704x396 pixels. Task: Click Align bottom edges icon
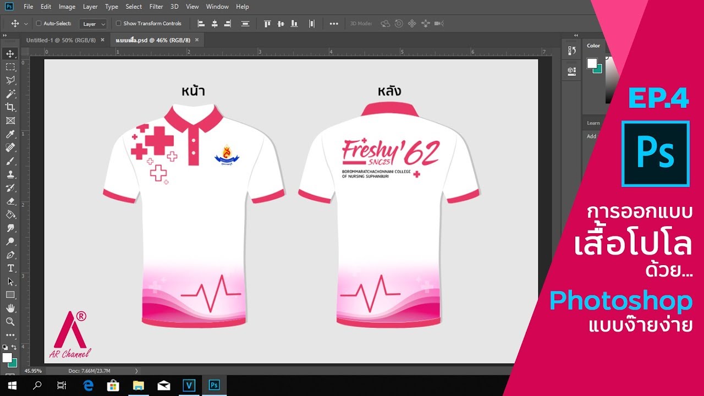pos(294,24)
